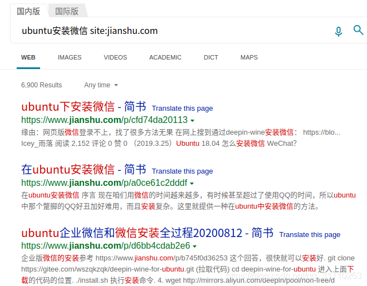Open result titled ubuntu下安装微信 - 简书
Image resolution: width=367 pixels, height=286 pixels.
point(84,107)
